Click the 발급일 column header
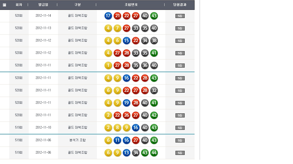This screenshot has width=293, height=164. point(43,5)
